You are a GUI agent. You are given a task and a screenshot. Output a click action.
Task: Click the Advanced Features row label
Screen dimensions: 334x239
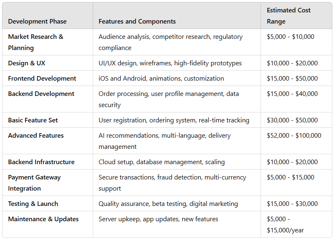click(x=36, y=136)
